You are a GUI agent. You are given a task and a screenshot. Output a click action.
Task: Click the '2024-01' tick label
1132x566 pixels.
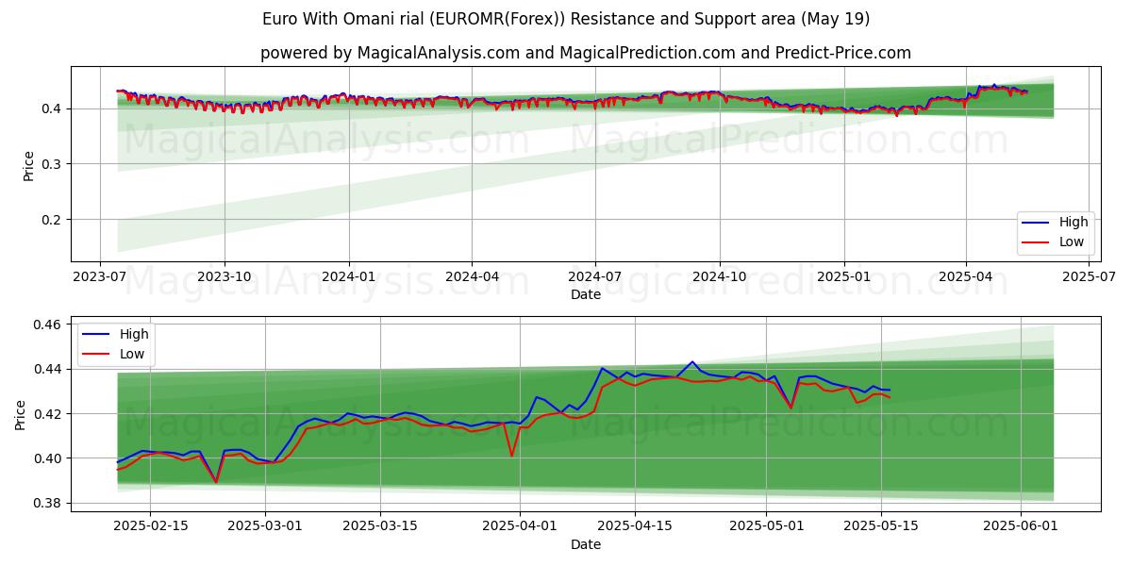(349, 277)
